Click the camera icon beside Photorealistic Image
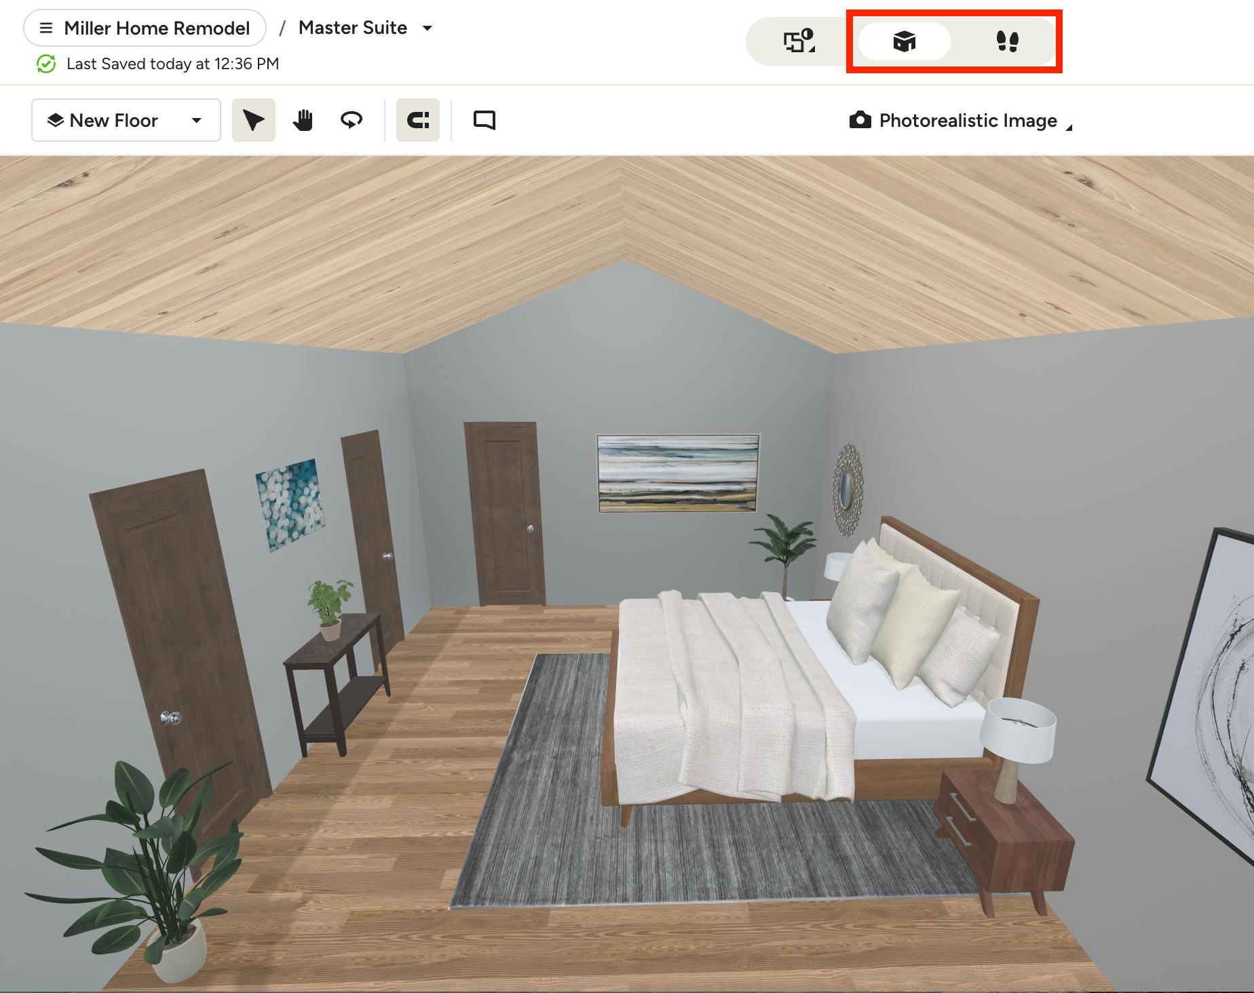Viewport: 1254px width, 993px height. click(860, 120)
